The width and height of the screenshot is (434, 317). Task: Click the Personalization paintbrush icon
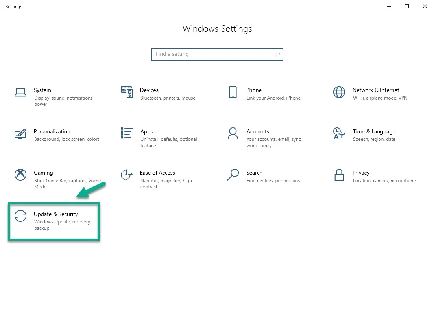pyautogui.click(x=20, y=134)
